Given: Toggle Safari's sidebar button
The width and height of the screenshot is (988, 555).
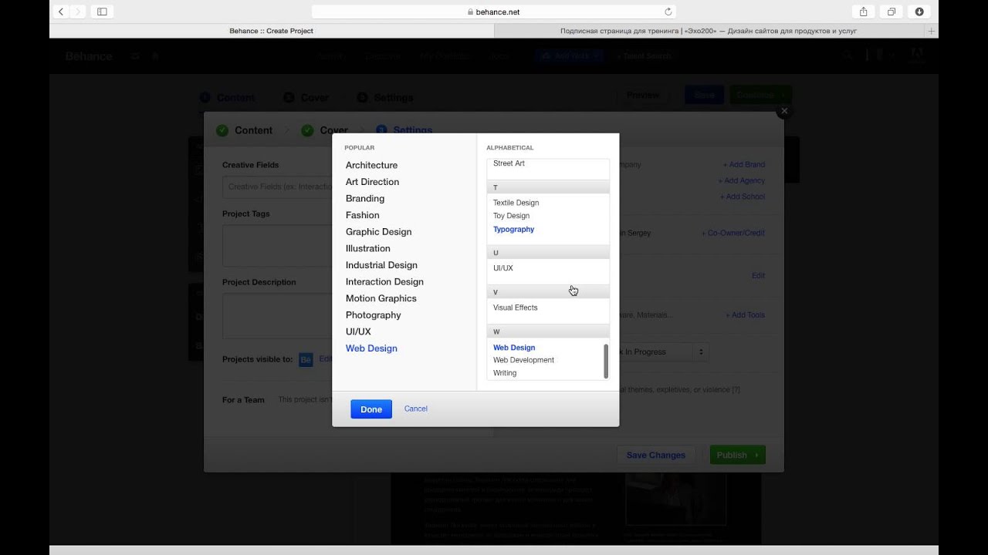Looking at the screenshot, I should tap(102, 12).
